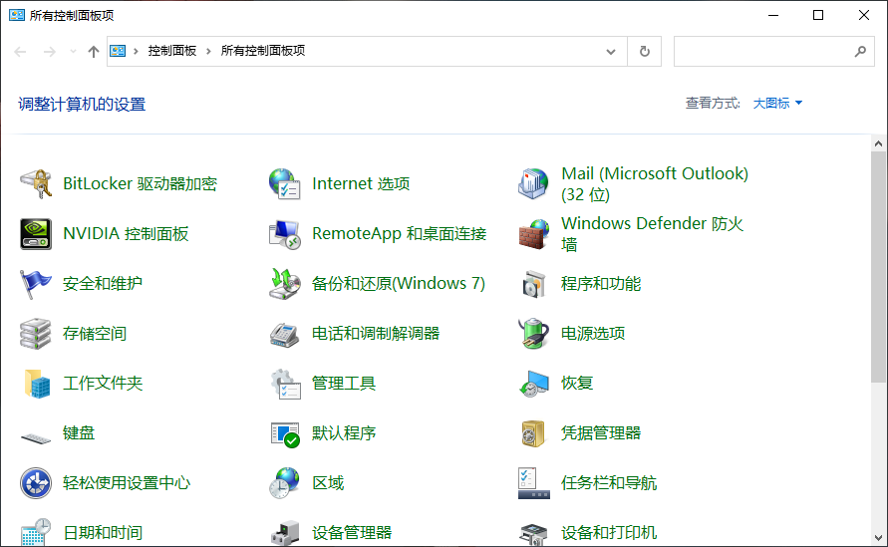Viewport: 888px width, 547px height.
Task: Click the 轻松使用设置中心 icon
Action: (36, 483)
